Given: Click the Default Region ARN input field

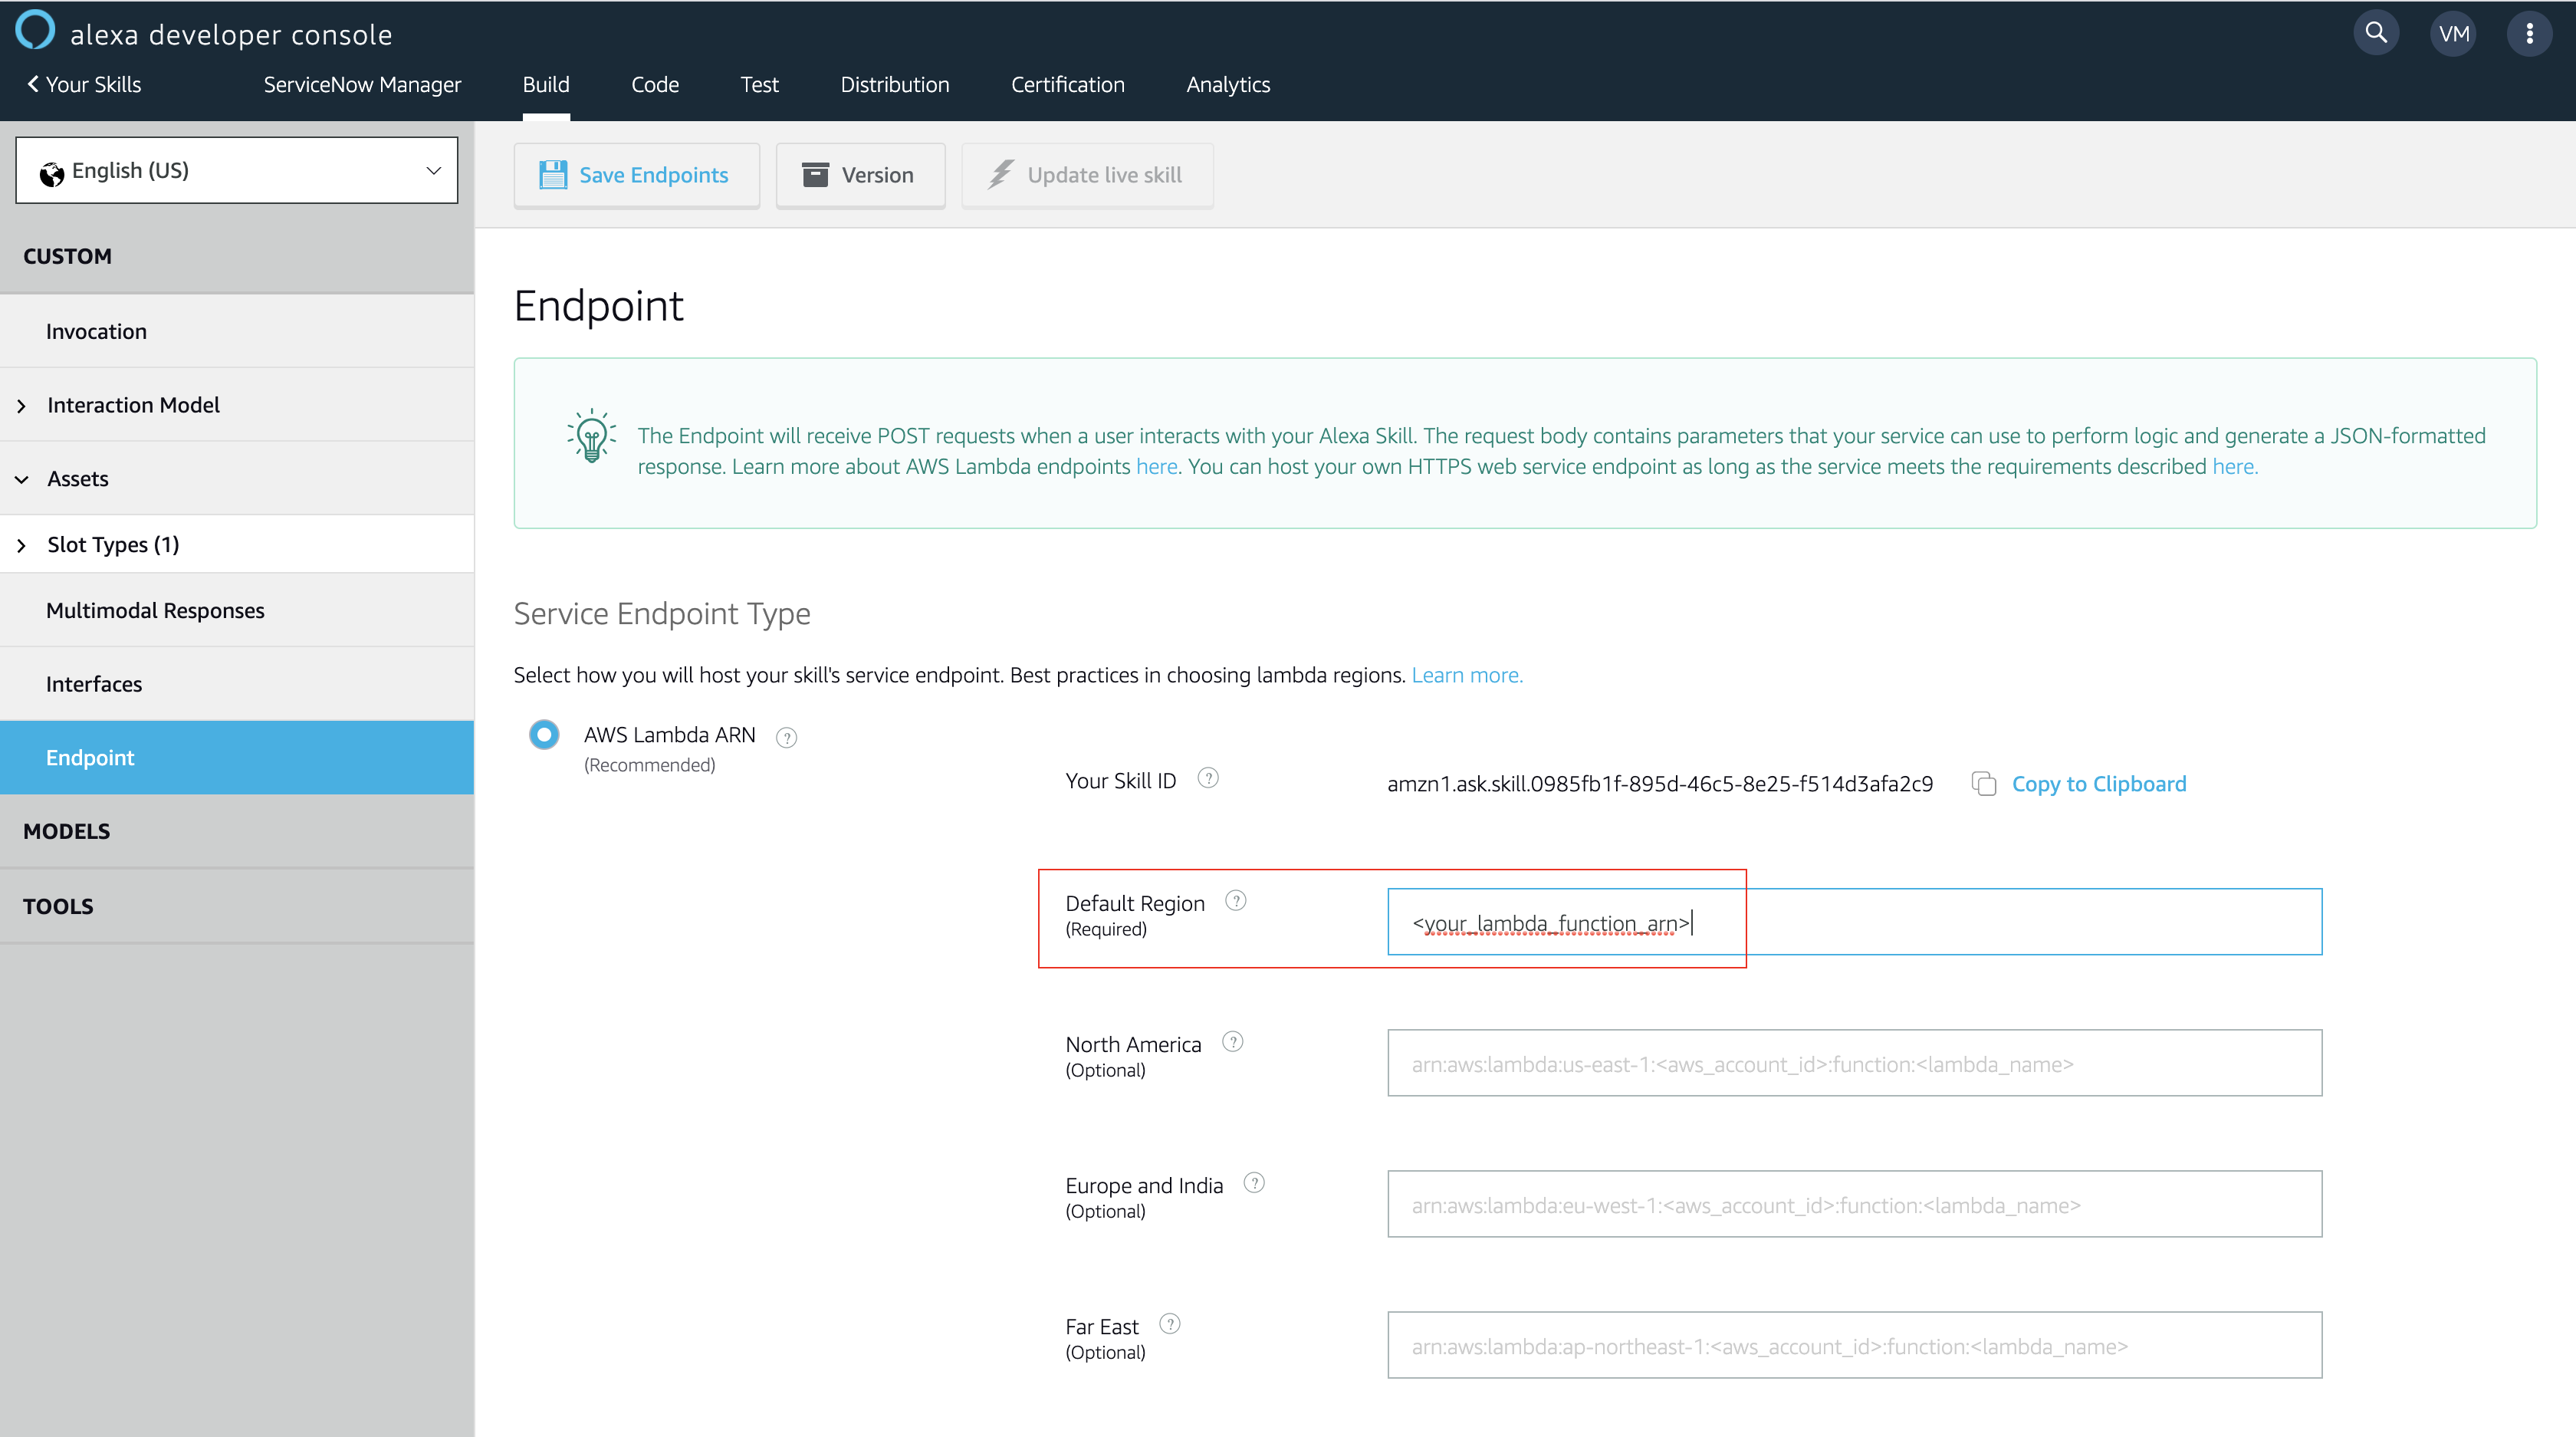Looking at the screenshot, I should 1855,922.
